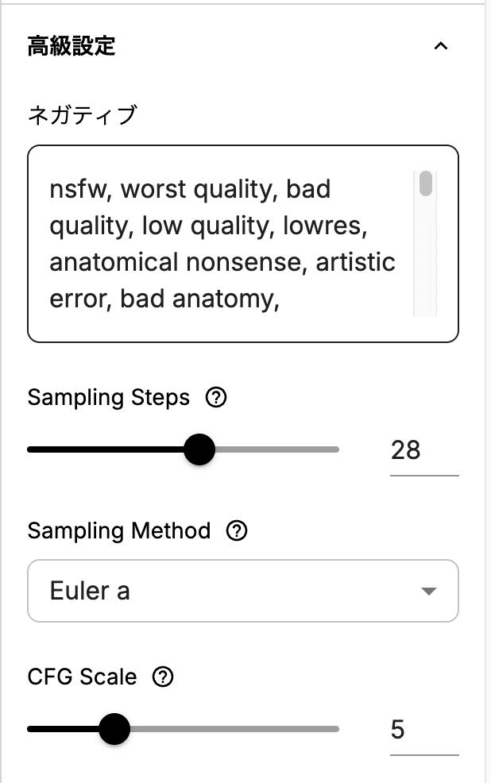Click the 高級設定 section header text

(72, 46)
